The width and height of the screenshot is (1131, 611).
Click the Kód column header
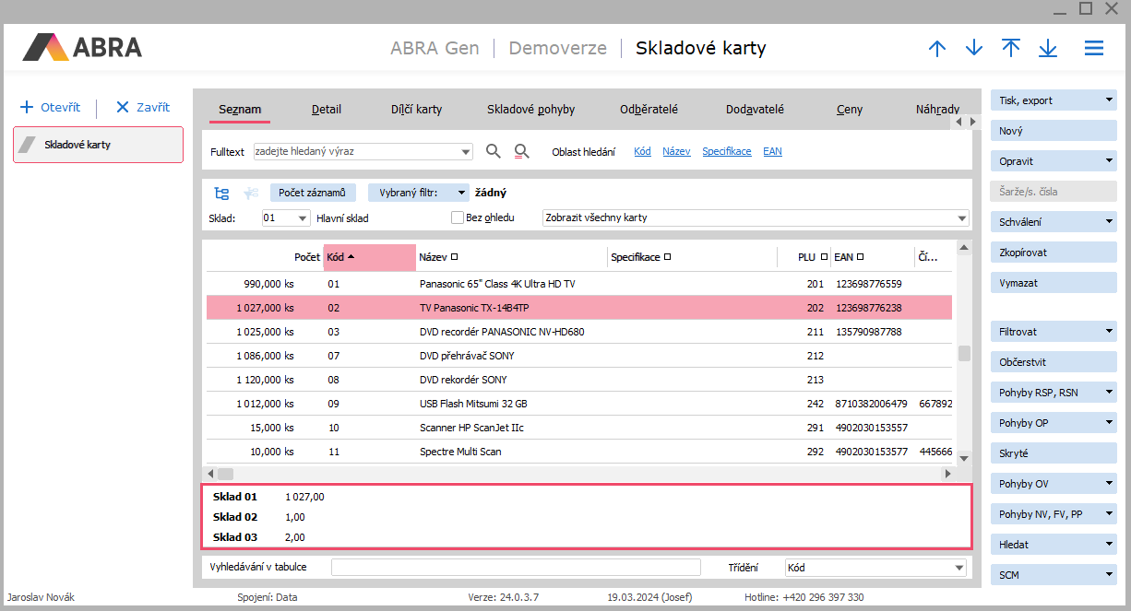click(369, 258)
